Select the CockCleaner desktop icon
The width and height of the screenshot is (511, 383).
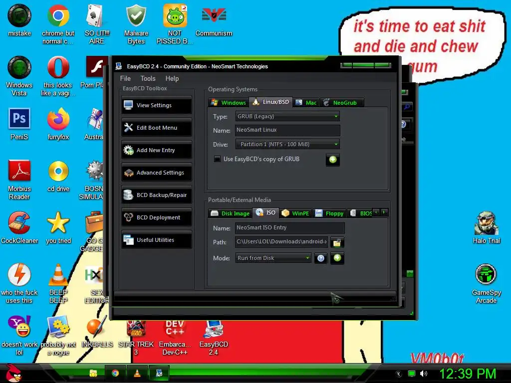point(19,227)
